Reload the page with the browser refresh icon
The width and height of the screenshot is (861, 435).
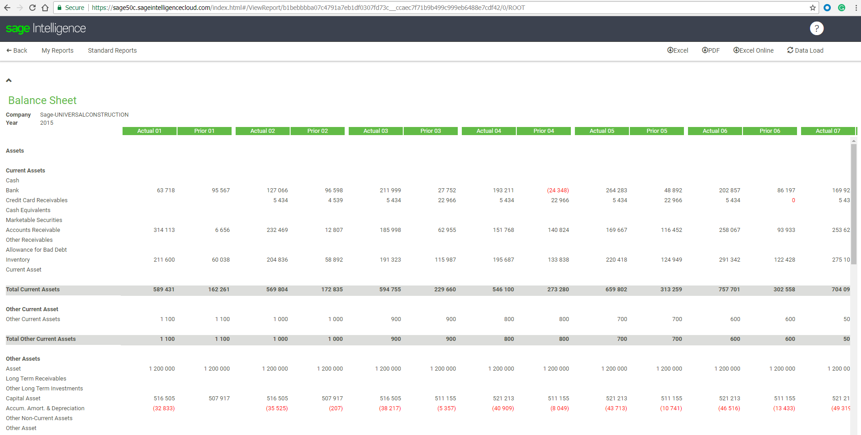[32, 8]
